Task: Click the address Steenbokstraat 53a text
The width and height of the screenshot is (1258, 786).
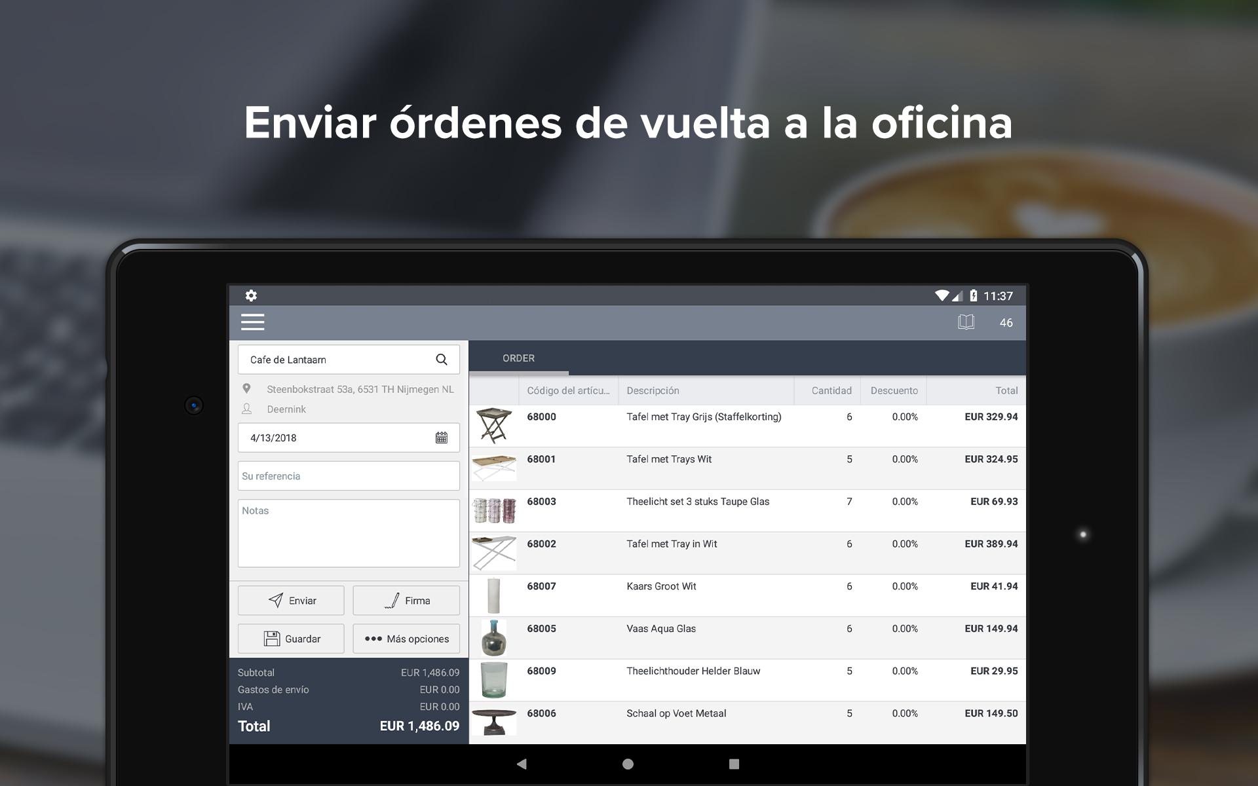Action: 360,389
